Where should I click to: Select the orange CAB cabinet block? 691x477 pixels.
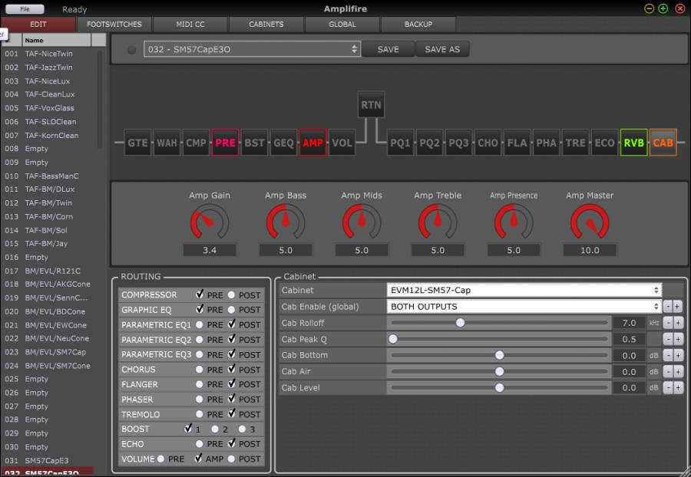[663, 143]
